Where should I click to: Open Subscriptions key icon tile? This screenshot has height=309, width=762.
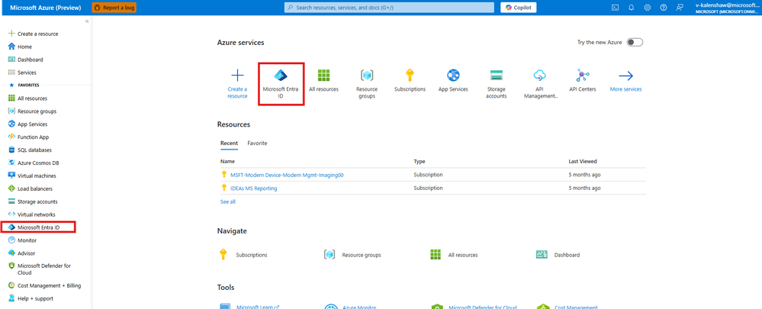point(410,81)
